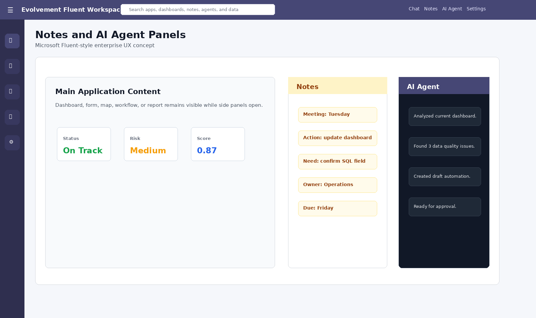The height and width of the screenshot is (318, 536).
Task: Select the Status On Track card
Action: pyautogui.click(x=84, y=144)
